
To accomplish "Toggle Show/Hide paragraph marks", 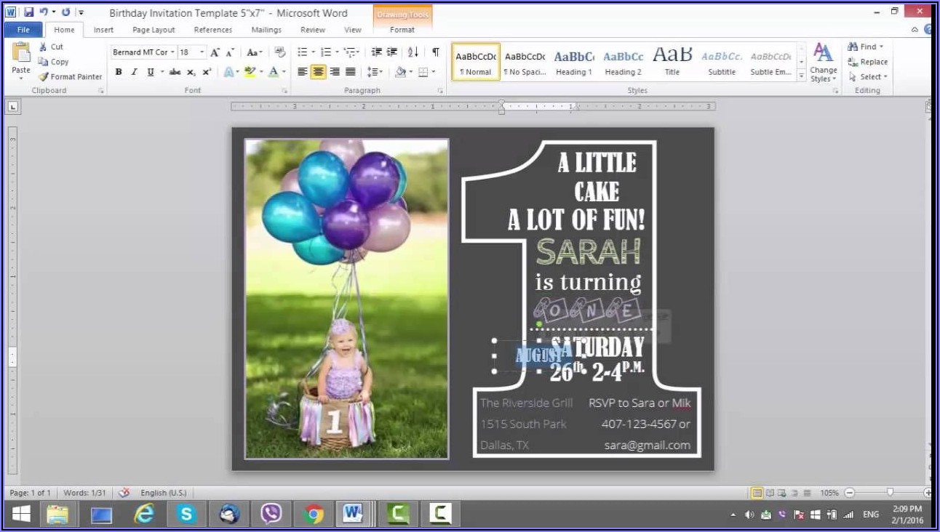I will click(435, 52).
